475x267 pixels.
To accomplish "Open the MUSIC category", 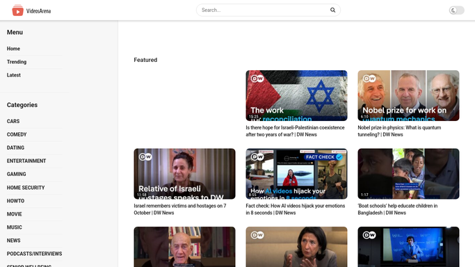I will (x=14, y=227).
